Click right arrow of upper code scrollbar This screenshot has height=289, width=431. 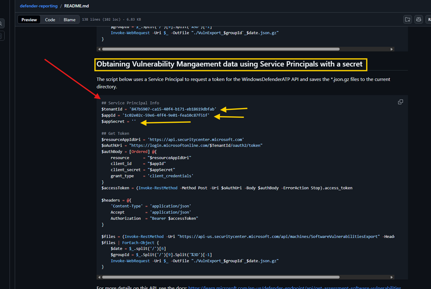392,49
